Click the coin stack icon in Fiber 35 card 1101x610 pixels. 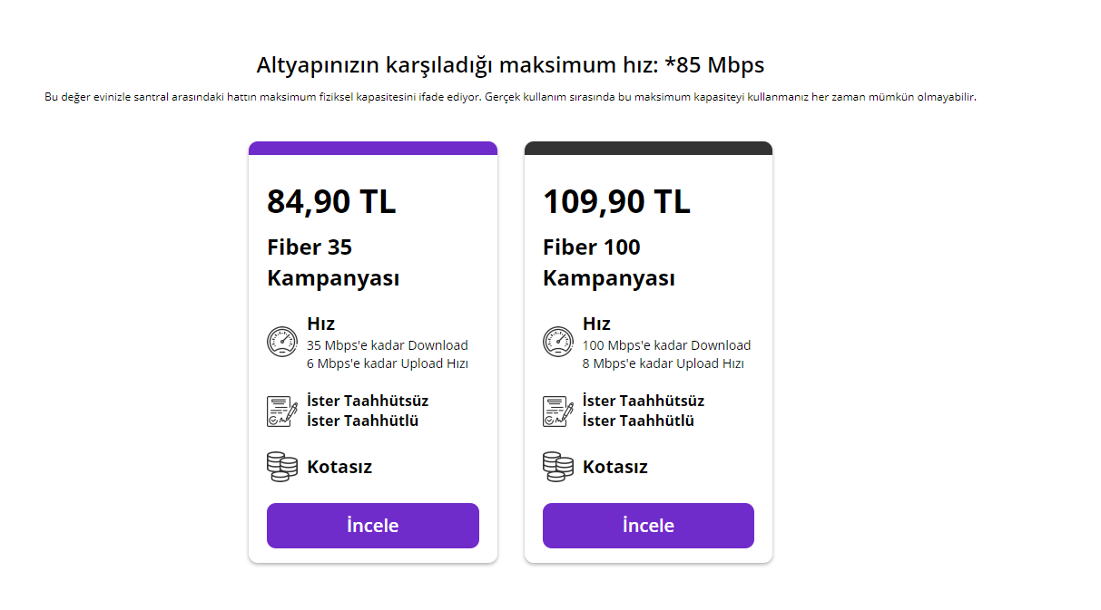(x=282, y=467)
